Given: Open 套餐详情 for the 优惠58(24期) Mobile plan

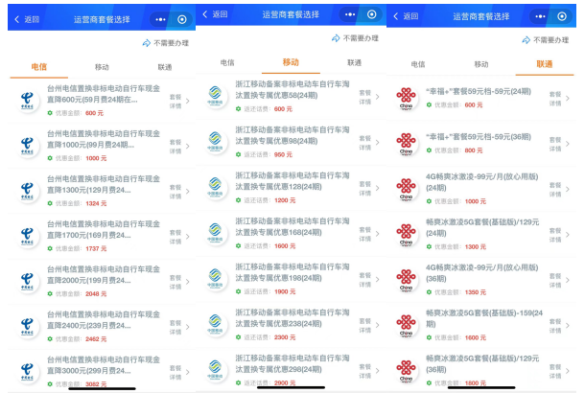Looking at the screenshot, I should click(364, 98).
